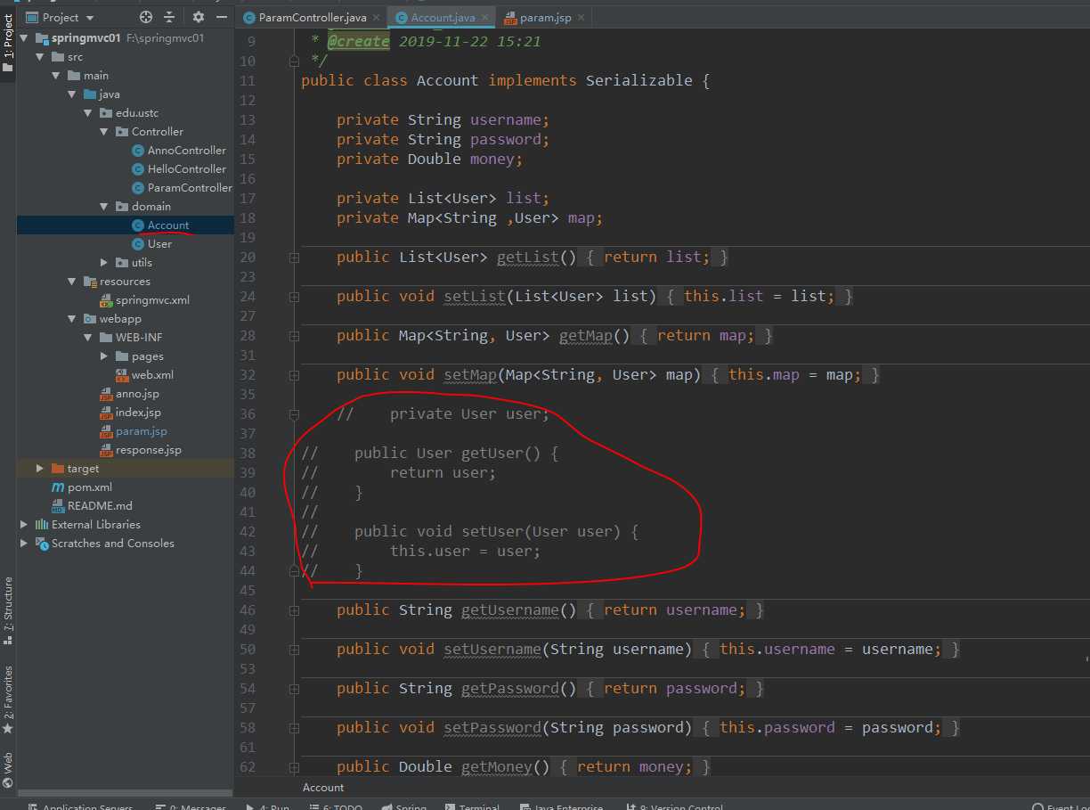Collapse the springmvc01 root node
This screenshot has height=810, width=1090.
[x=24, y=38]
